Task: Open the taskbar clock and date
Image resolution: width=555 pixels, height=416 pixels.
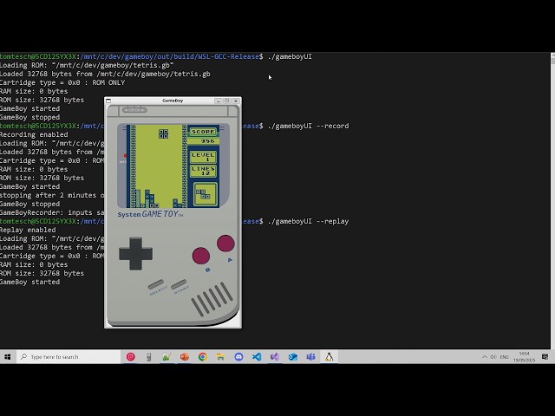Action: pyautogui.click(x=524, y=357)
